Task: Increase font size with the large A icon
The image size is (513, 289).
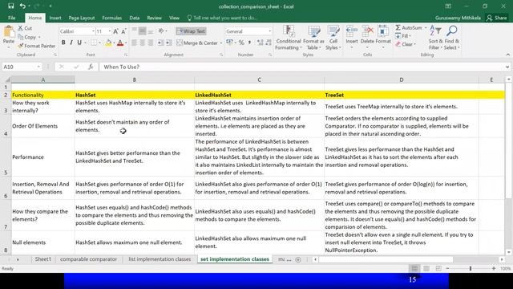Action: tap(115, 31)
